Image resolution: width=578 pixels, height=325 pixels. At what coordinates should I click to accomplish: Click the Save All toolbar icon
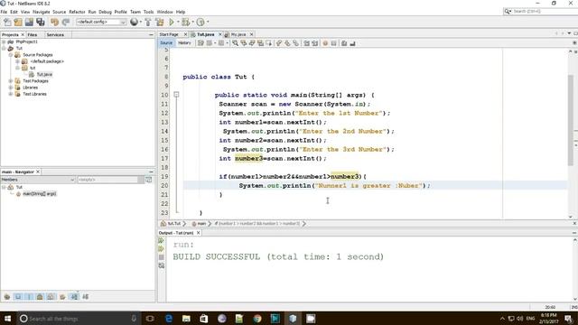[x=40, y=22]
